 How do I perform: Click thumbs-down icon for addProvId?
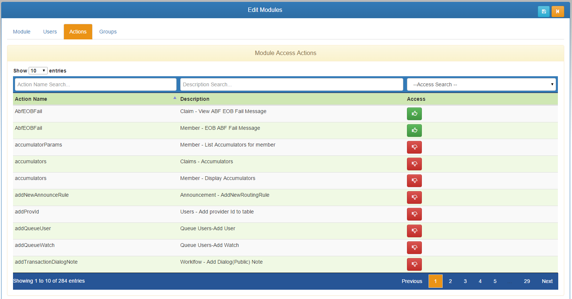tap(414, 214)
